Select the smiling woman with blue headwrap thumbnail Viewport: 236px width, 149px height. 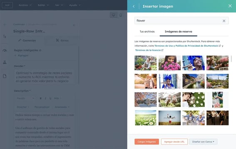click(194, 63)
